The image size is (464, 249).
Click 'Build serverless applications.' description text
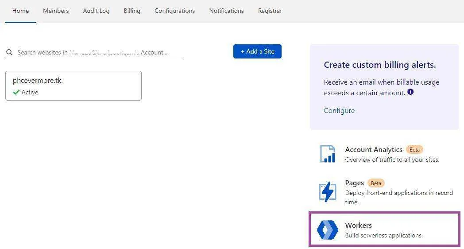pyautogui.click(x=384, y=235)
